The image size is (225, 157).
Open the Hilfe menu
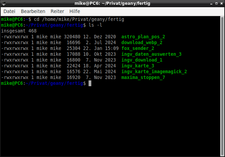(75, 11)
